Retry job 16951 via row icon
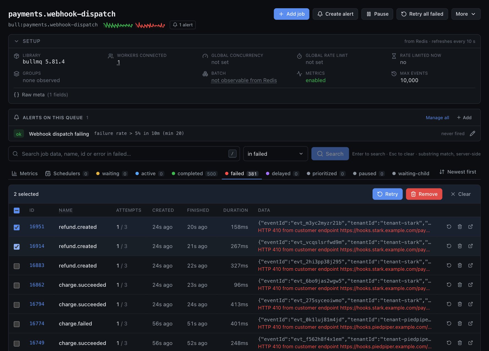Screen dimensions: 489x351 449,227
